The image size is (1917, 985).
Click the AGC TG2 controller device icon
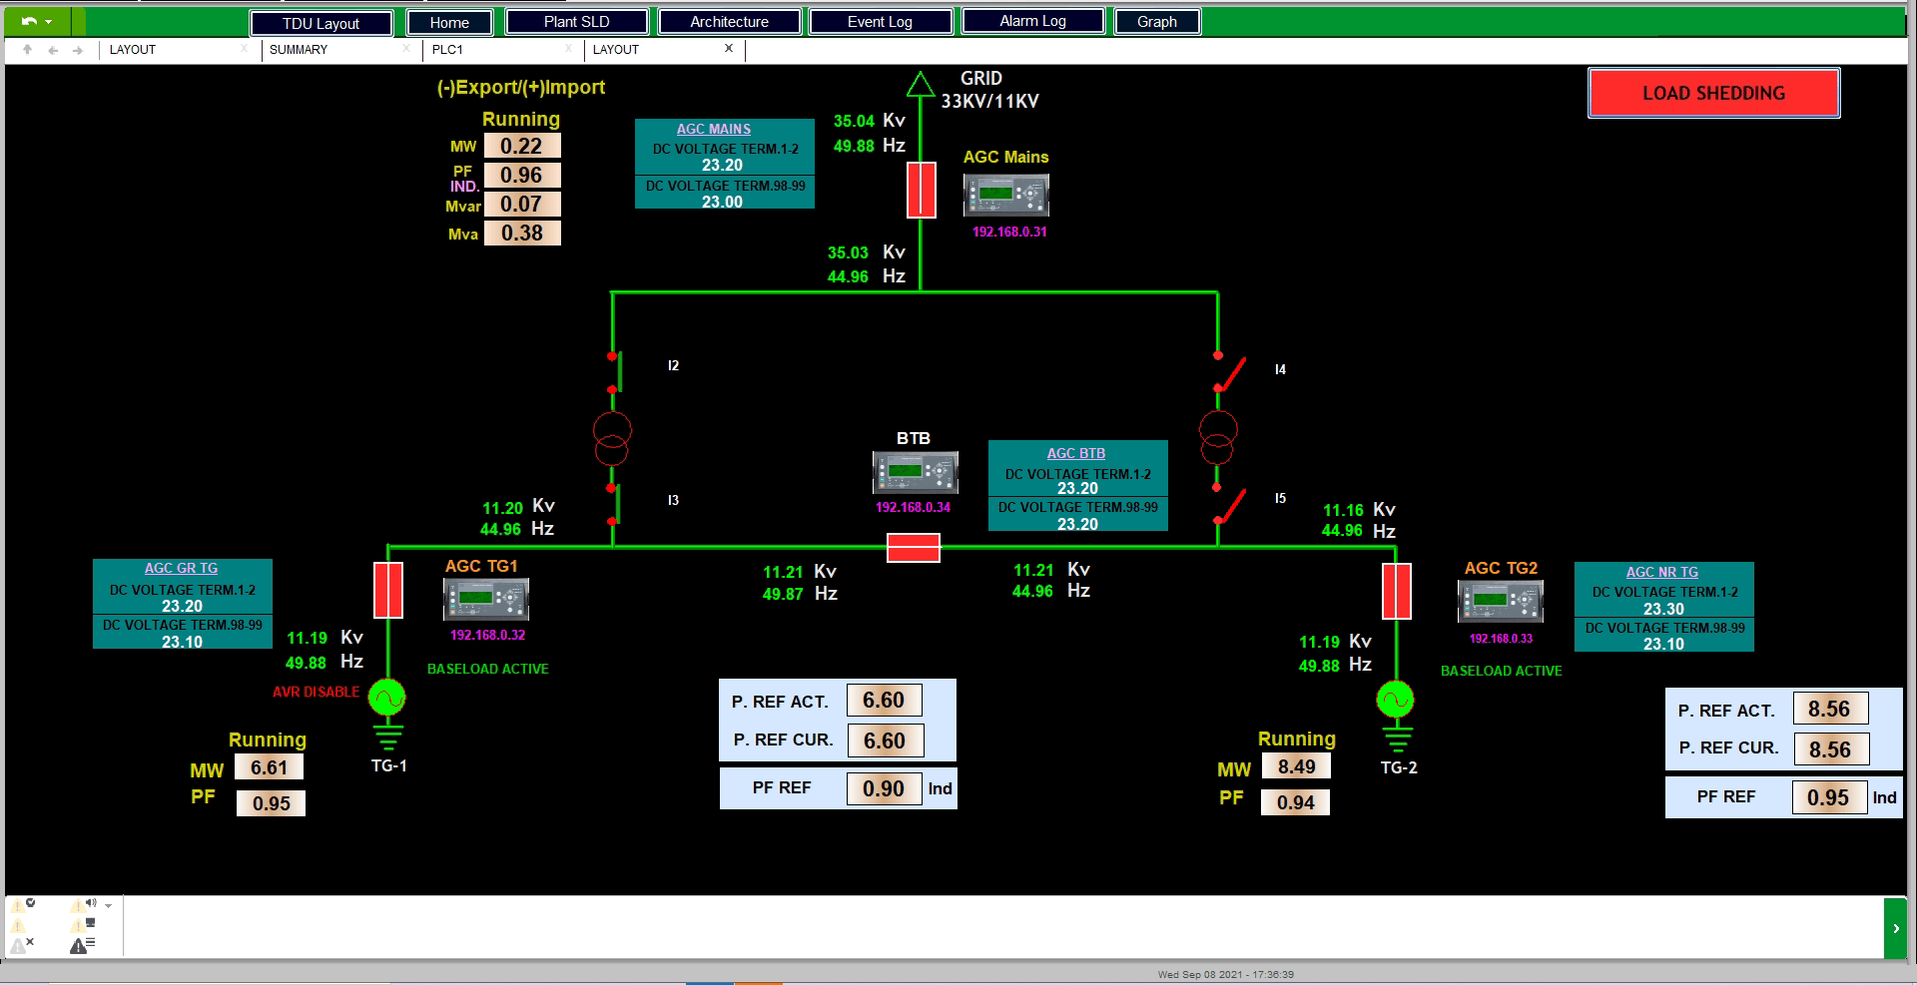1501,601
